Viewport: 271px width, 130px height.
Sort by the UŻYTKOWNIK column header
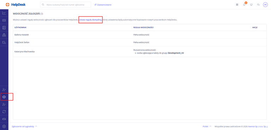pyautogui.click(x=20, y=28)
